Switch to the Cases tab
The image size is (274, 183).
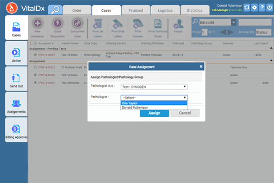click(106, 10)
